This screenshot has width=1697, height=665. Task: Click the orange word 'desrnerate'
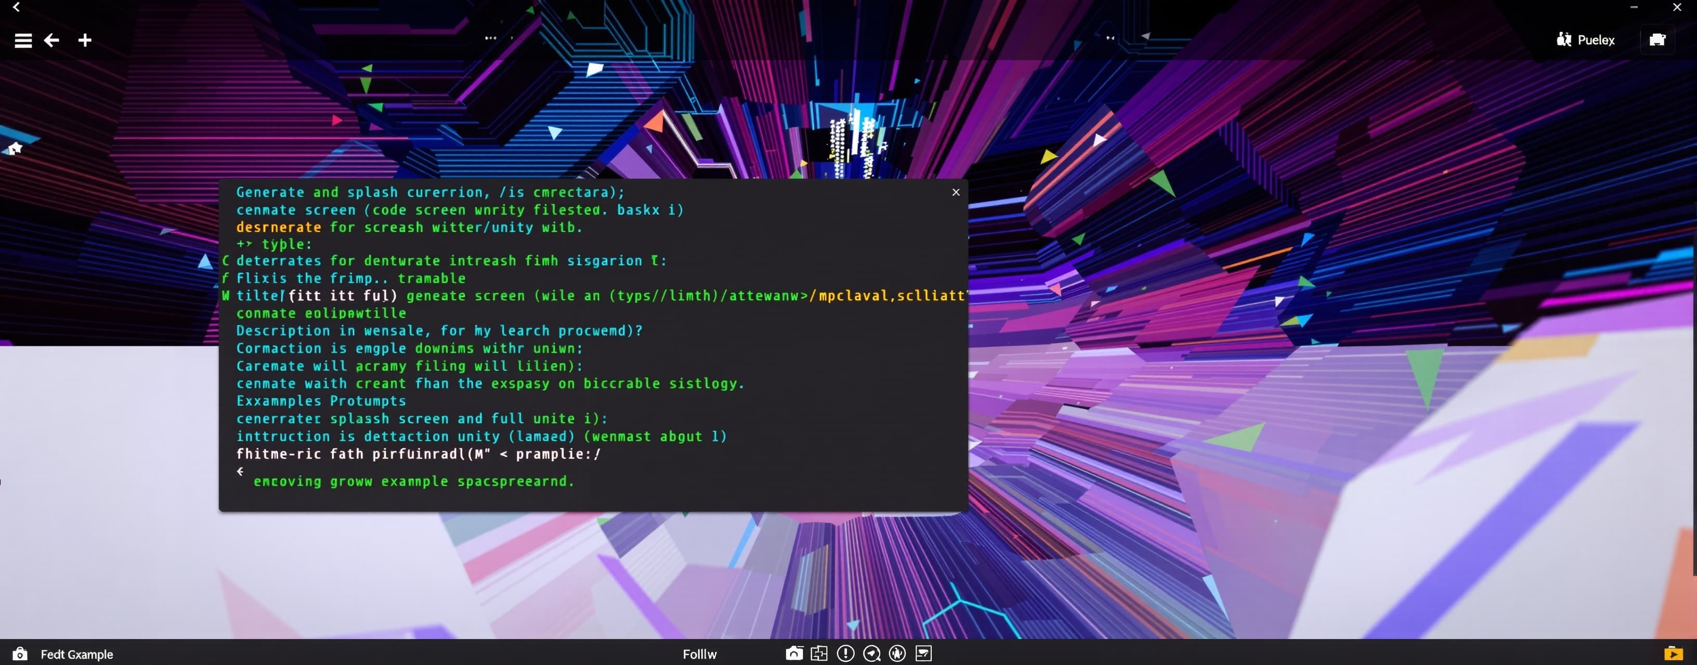tap(279, 227)
